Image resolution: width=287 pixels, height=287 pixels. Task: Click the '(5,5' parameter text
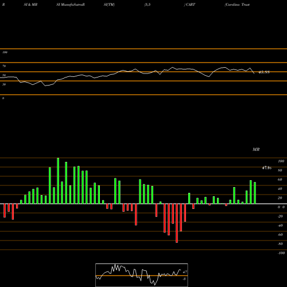(x=148, y=5)
